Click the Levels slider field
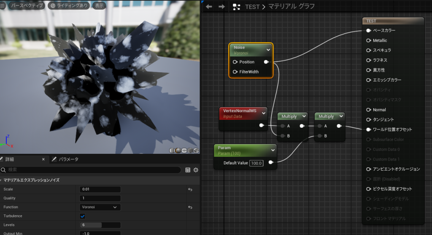 click(100, 225)
